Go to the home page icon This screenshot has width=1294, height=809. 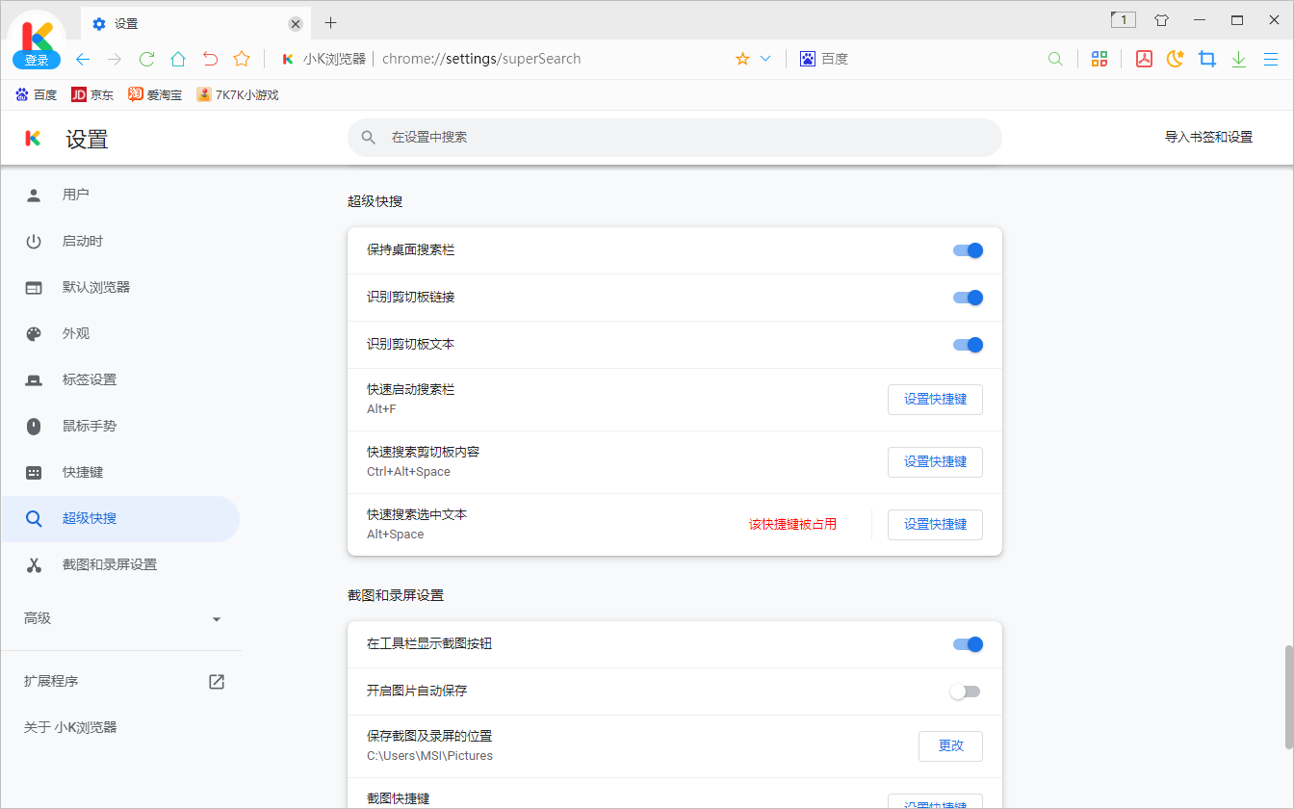[x=178, y=59]
